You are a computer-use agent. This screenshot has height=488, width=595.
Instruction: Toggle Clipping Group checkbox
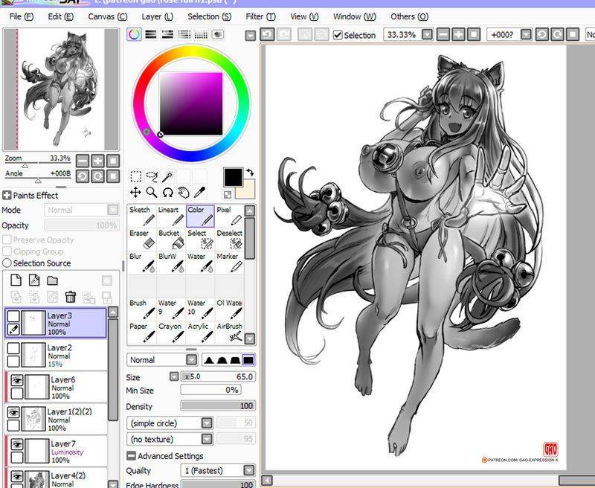pyautogui.click(x=7, y=251)
